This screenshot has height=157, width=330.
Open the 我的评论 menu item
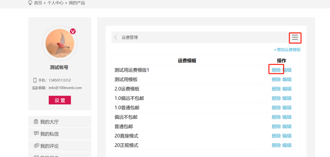(60, 146)
